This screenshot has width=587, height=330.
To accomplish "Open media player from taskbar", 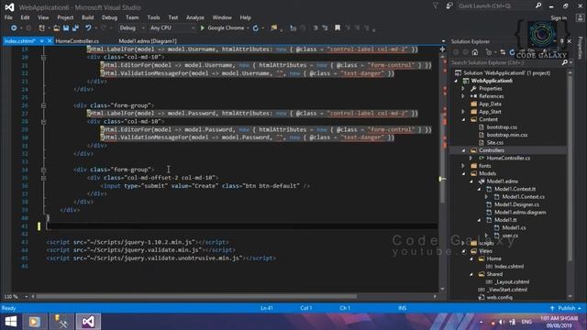I will tap(35, 322).
